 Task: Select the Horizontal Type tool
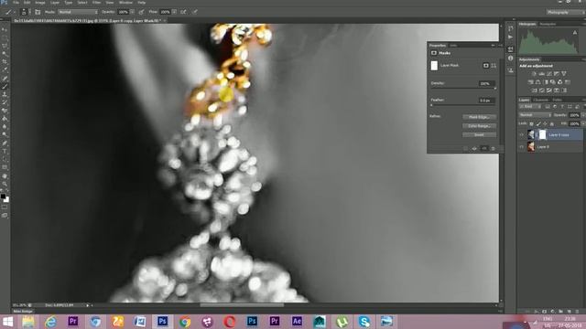tap(5, 152)
